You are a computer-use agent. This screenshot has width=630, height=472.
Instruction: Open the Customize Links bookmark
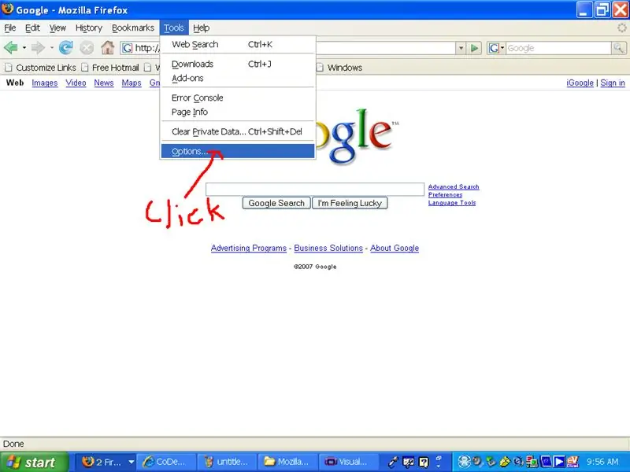41,68
